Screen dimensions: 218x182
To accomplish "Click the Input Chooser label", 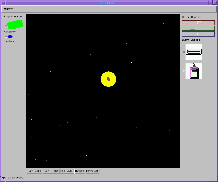I will [x=191, y=40].
